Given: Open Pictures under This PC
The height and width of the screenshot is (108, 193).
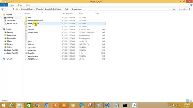Looking at the screenshot, I should coord(10,44).
